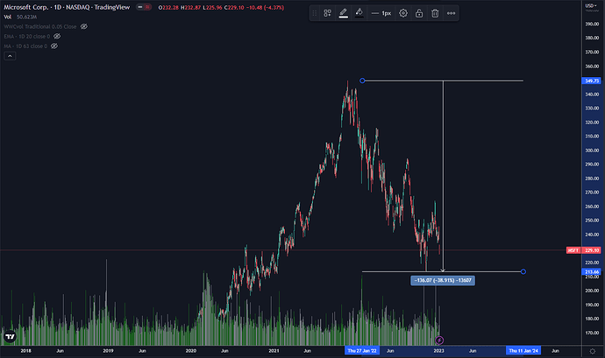Toggle visibility of EMA 1D 20 indicator
This screenshot has width=605, height=358.
[x=57, y=36]
